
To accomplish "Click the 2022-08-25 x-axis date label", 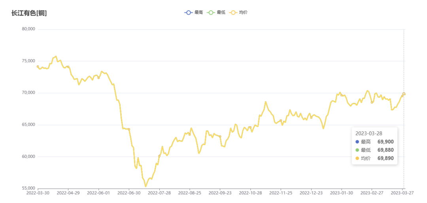I will click(x=190, y=193).
